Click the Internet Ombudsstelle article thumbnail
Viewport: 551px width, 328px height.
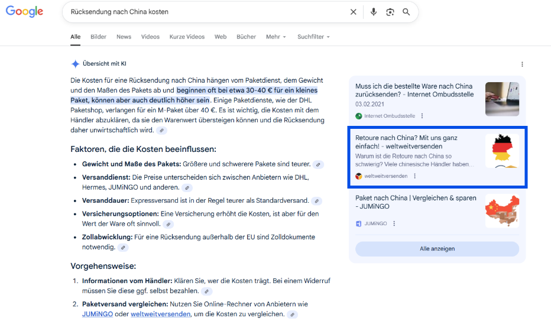(x=502, y=99)
